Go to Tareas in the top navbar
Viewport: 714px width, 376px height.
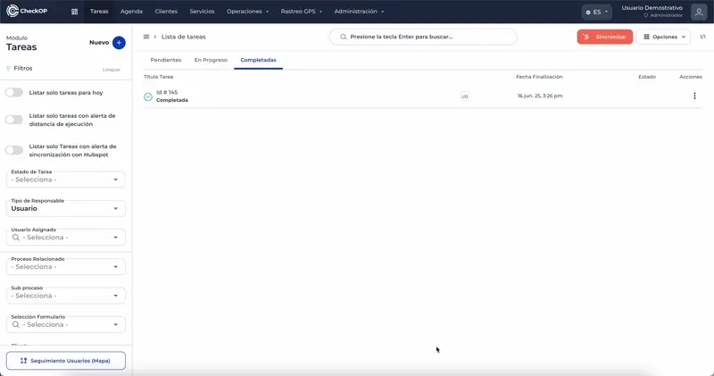(x=99, y=12)
